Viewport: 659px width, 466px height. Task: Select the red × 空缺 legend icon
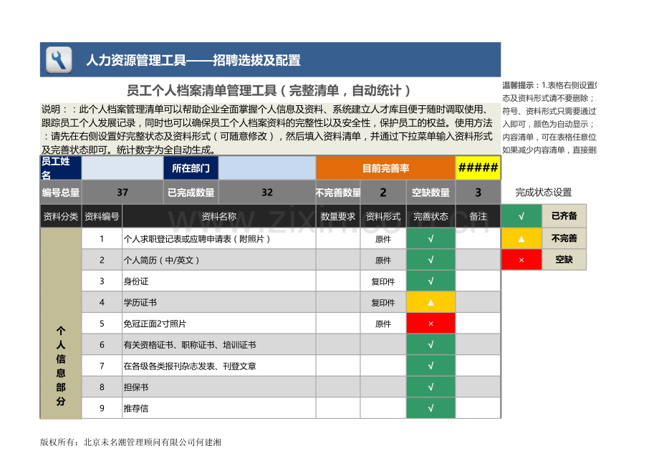coord(521,261)
